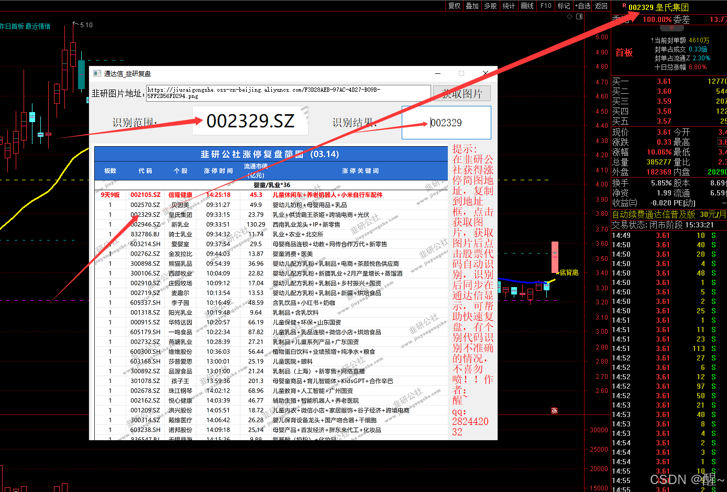The width and height of the screenshot is (727, 492).
Task: Click stock code 301078.SZ row
Action: 146,381
